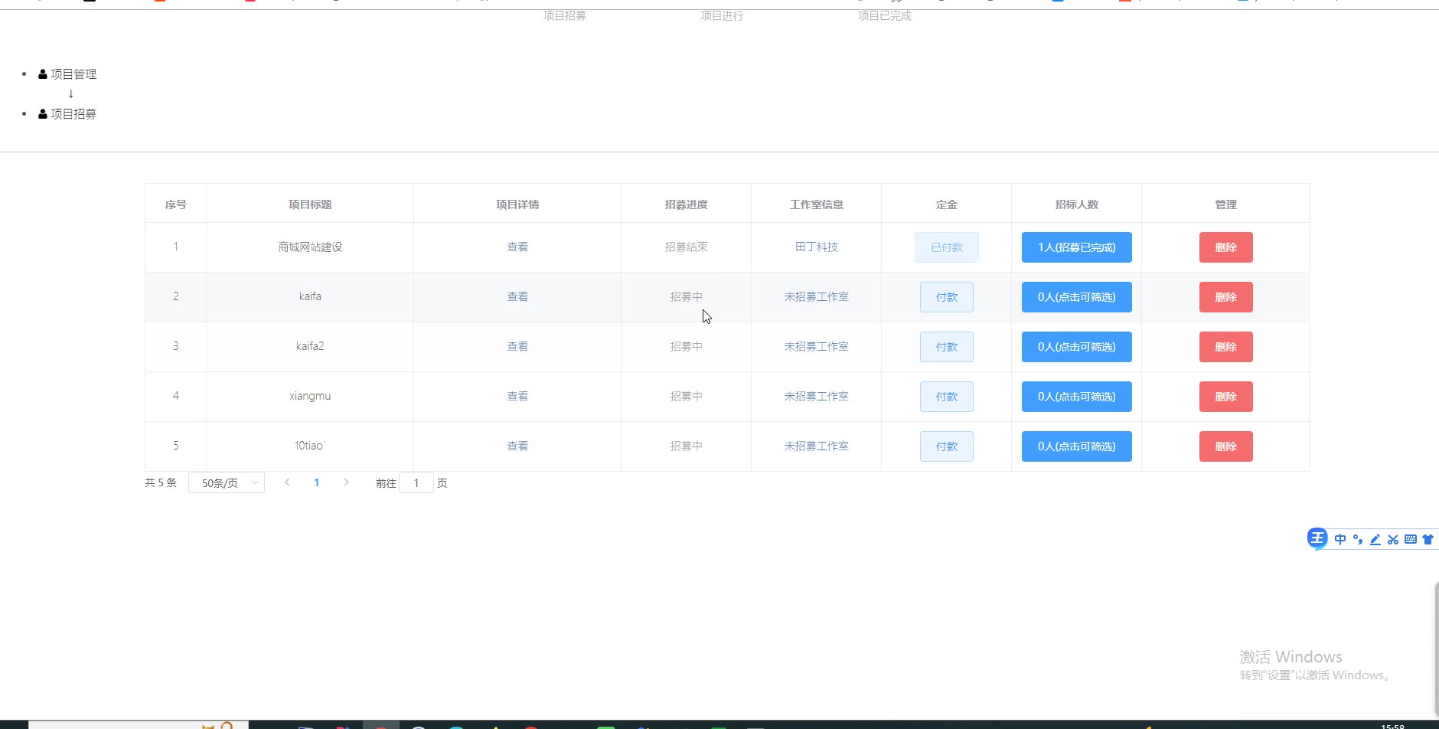Click the taskbar clock showing 15:58
The image size is (1439, 729).
(x=1393, y=726)
